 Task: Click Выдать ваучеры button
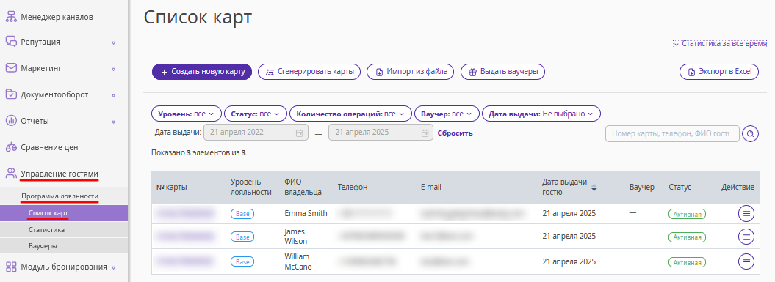[502, 72]
